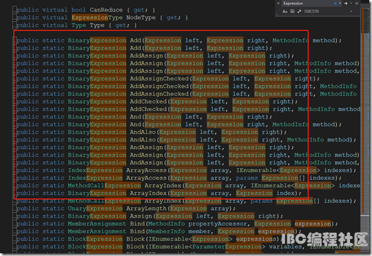Open the search history dropdown next to Expression
This screenshot has height=256, width=372.
click(340, 3)
